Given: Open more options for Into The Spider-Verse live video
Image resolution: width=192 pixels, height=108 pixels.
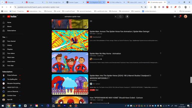Looking at the screenshot, I should coord(161,75).
